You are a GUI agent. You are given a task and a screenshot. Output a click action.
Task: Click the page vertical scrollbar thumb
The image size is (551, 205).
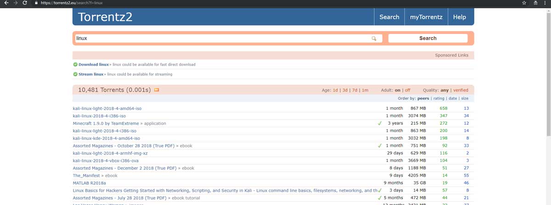pos(548,73)
